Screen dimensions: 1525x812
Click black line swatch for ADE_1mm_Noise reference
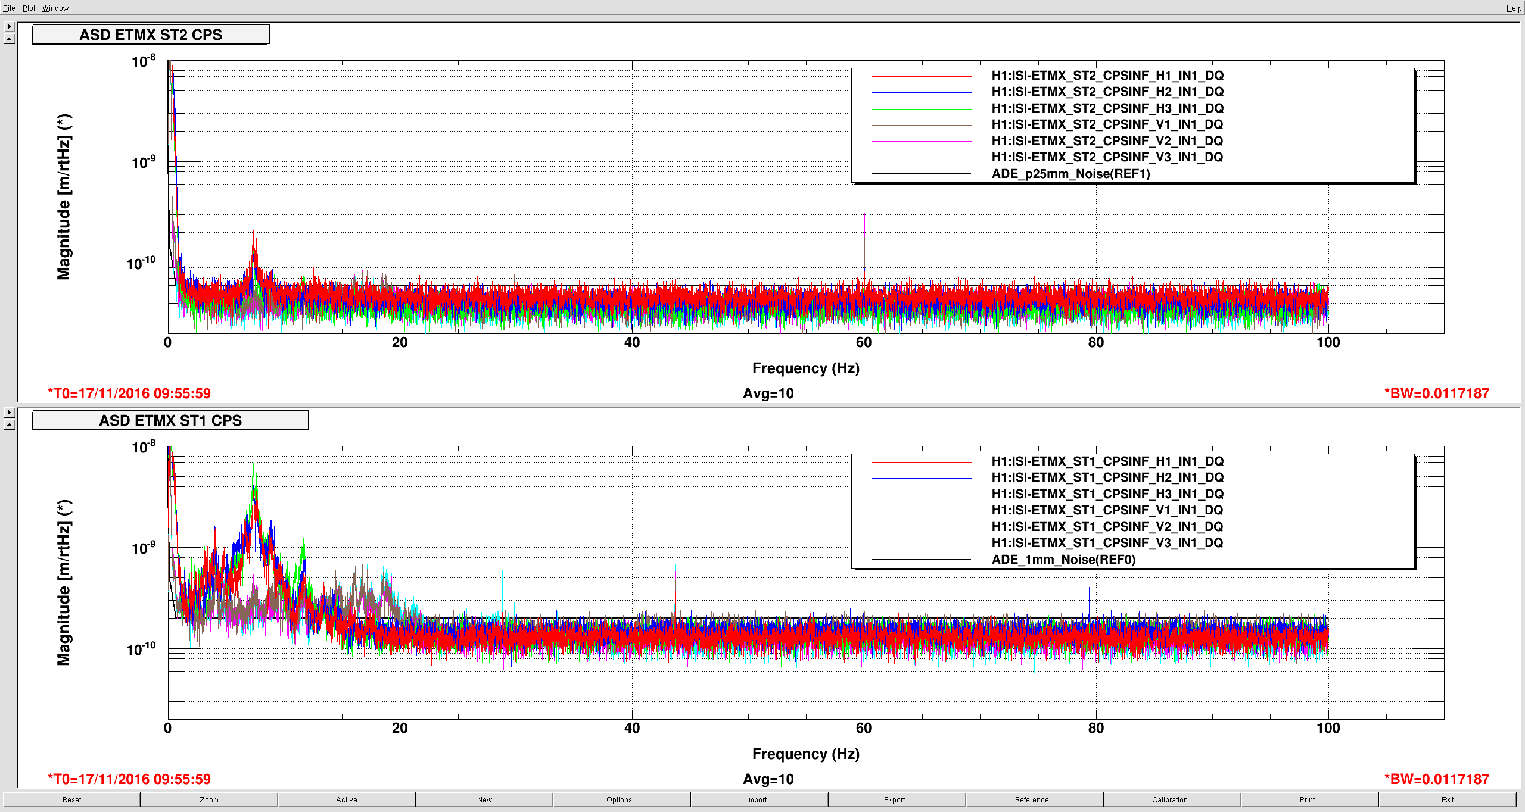(x=922, y=560)
